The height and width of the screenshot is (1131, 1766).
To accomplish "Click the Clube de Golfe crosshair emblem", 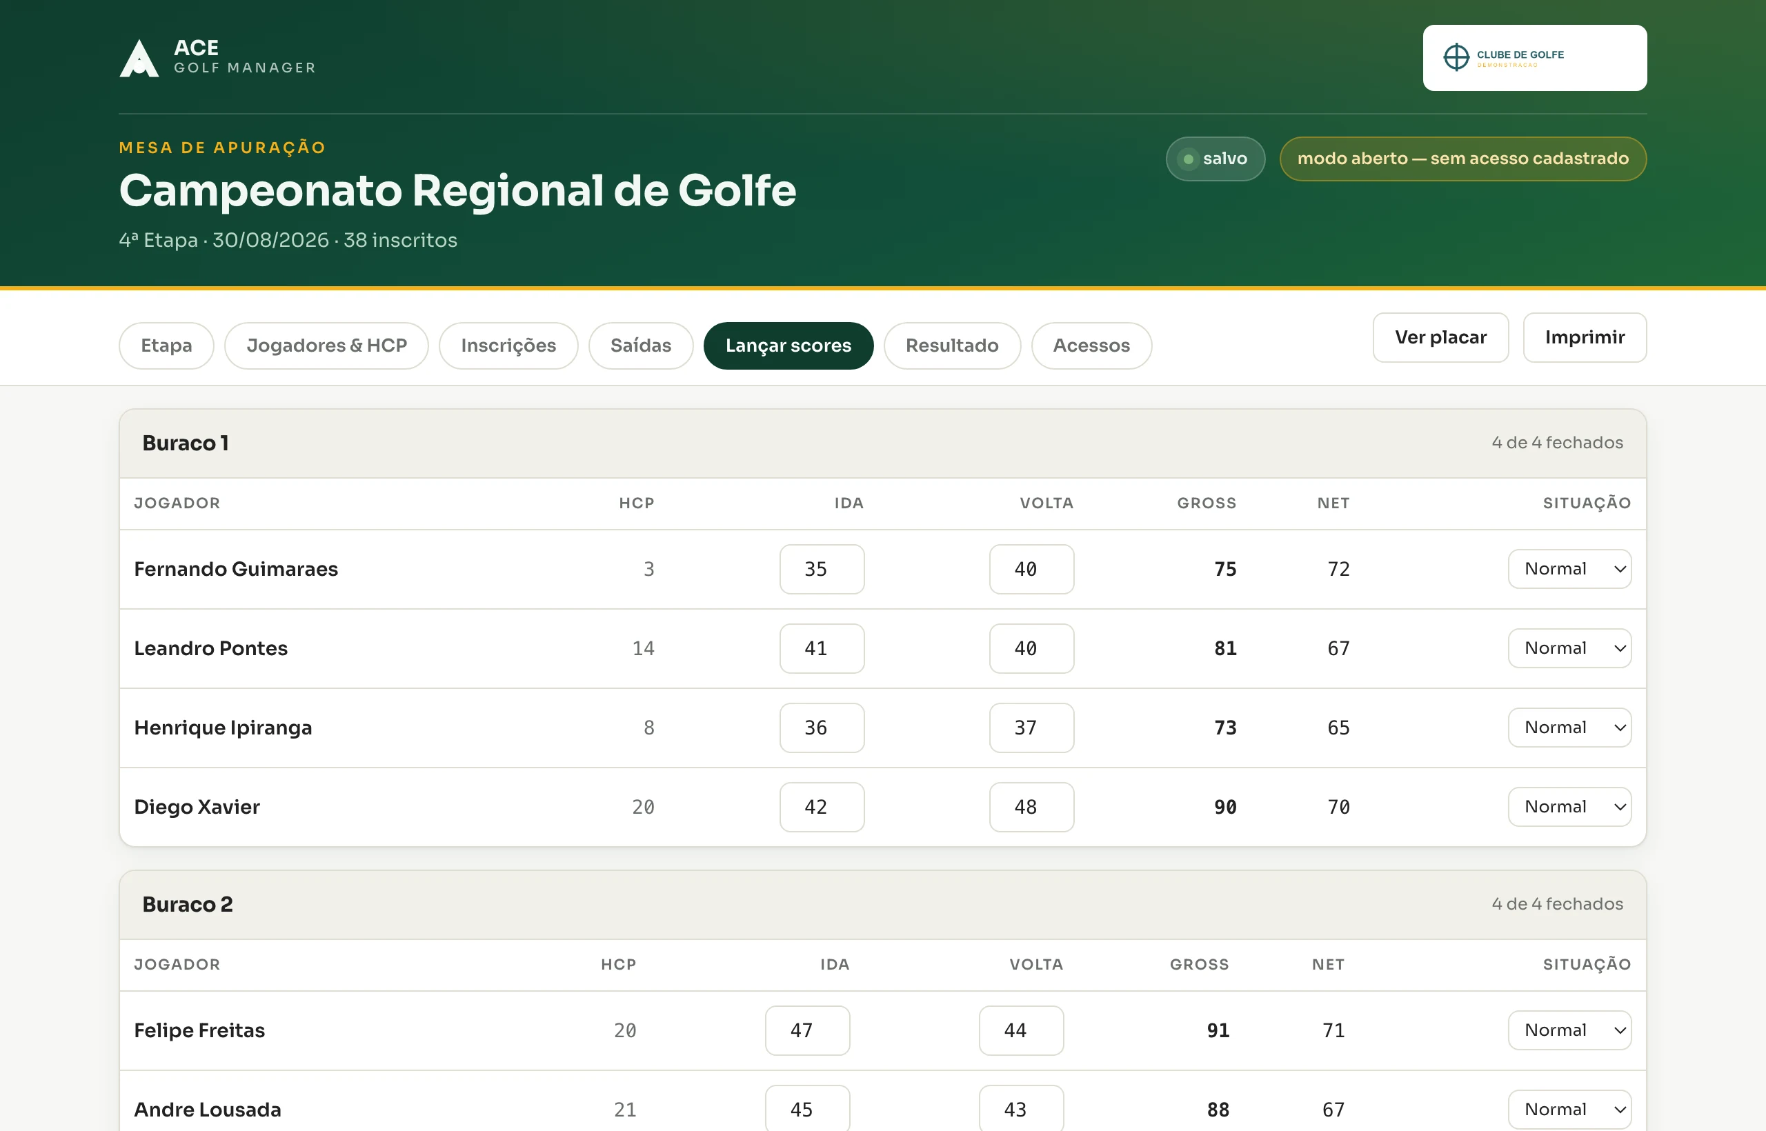I will [1456, 57].
